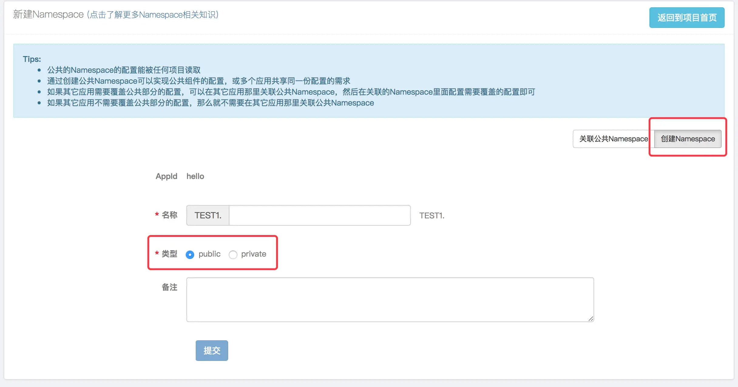The image size is (738, 387).
Task: Click inside the 备注 textarea
Action: (390, 299)
